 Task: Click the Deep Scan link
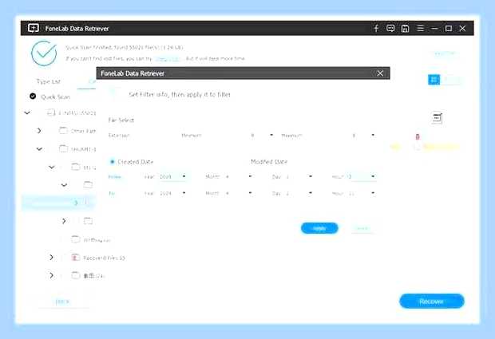pos(168,59)
